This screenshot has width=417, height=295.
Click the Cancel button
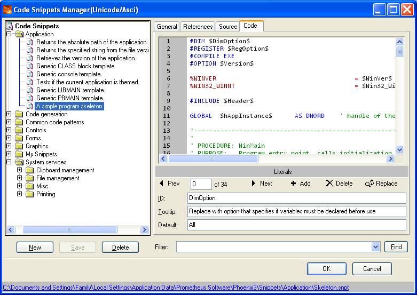click(x=372, y=269)
